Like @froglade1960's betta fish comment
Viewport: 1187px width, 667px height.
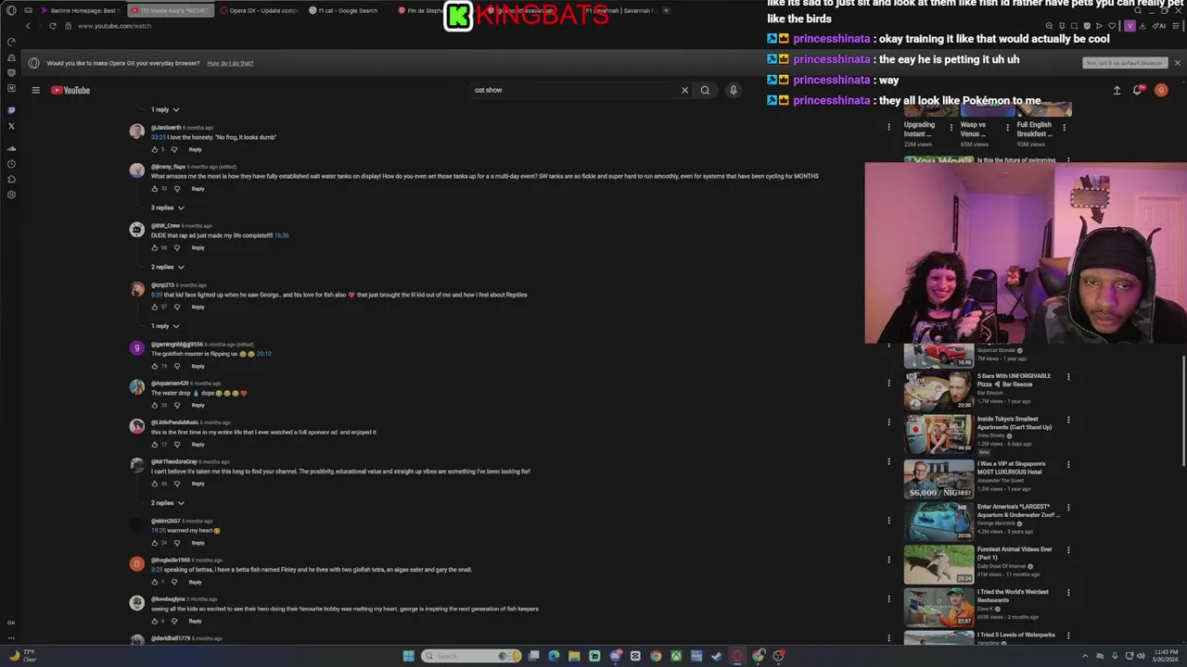coord(155,582)
